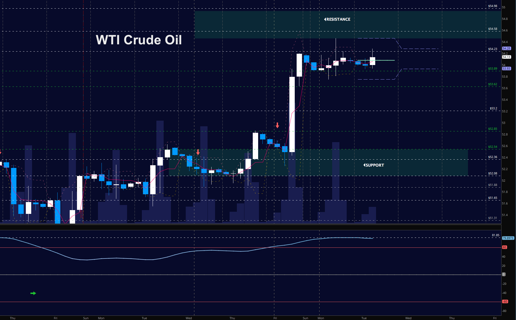Screen dimensions: 516x320
Task: Click the $51.65 price level label
Action: [x=493, y=198]
